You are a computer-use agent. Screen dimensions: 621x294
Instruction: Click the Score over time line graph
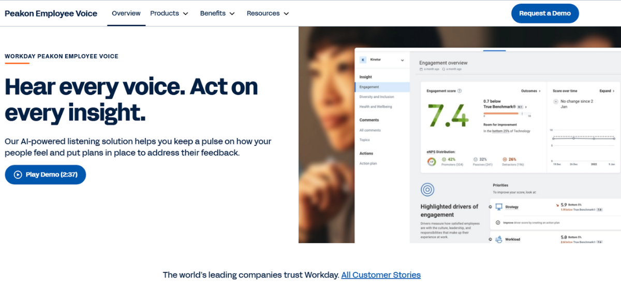tap(583, 138)
